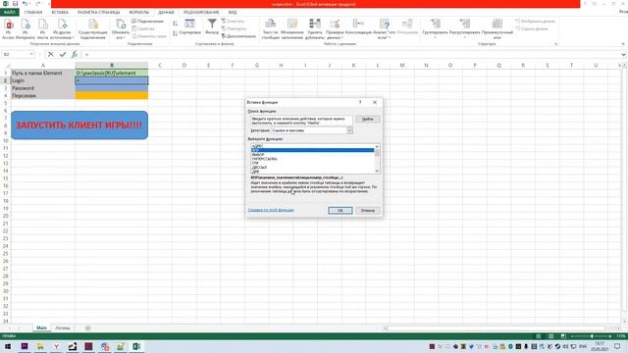Select the Main sheet tab
Screen dimensions: 628x353
tap(41, 328)
